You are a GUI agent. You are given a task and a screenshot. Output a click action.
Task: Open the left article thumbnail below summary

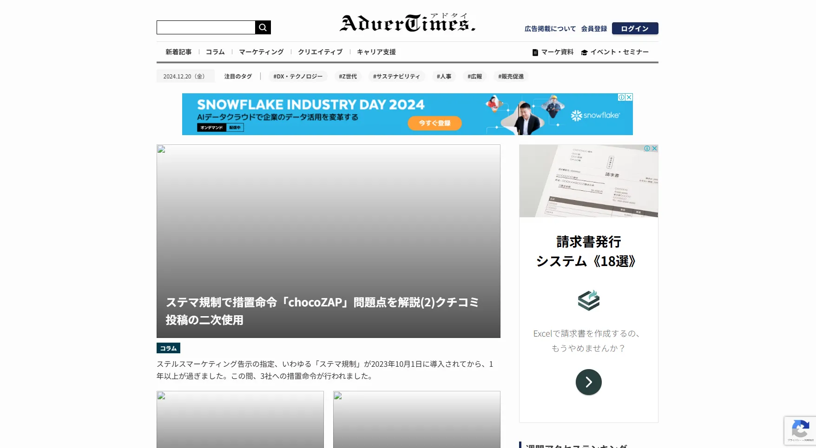pyautogui.click(x=240, y=419)
